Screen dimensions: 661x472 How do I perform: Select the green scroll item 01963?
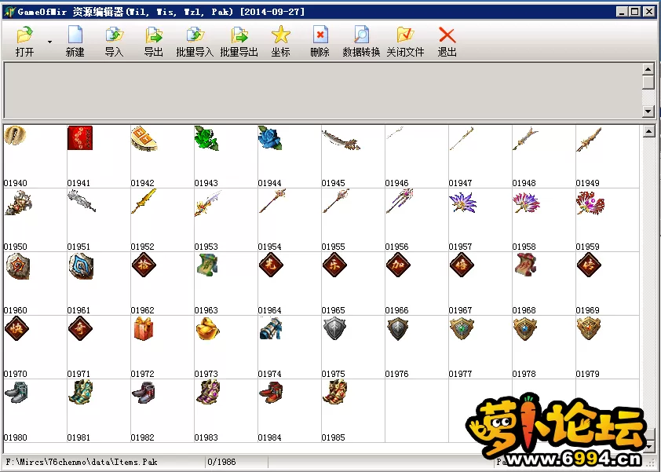click(206, 265)
